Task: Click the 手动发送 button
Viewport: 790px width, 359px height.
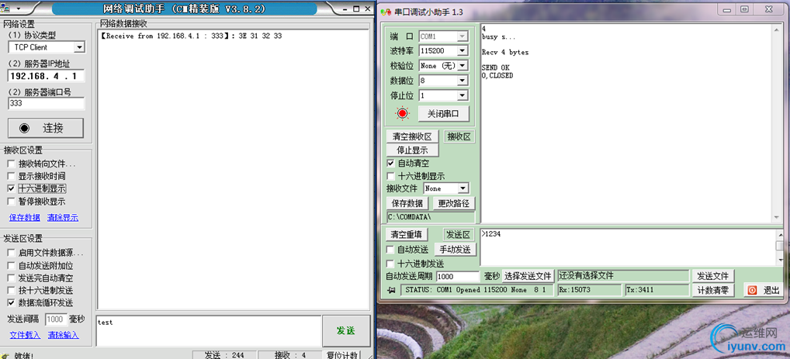Action: (x=455, y=249)
